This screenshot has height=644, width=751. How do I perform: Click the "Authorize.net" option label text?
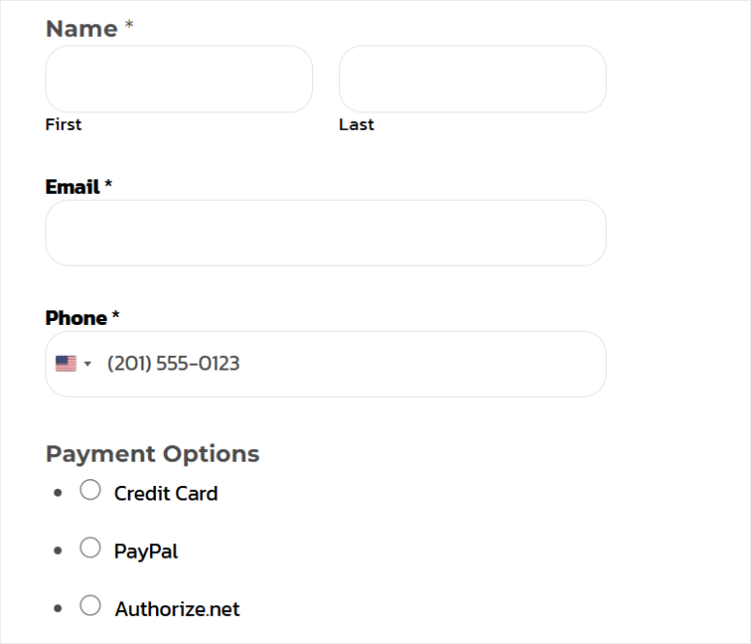(x=177, y=610)
